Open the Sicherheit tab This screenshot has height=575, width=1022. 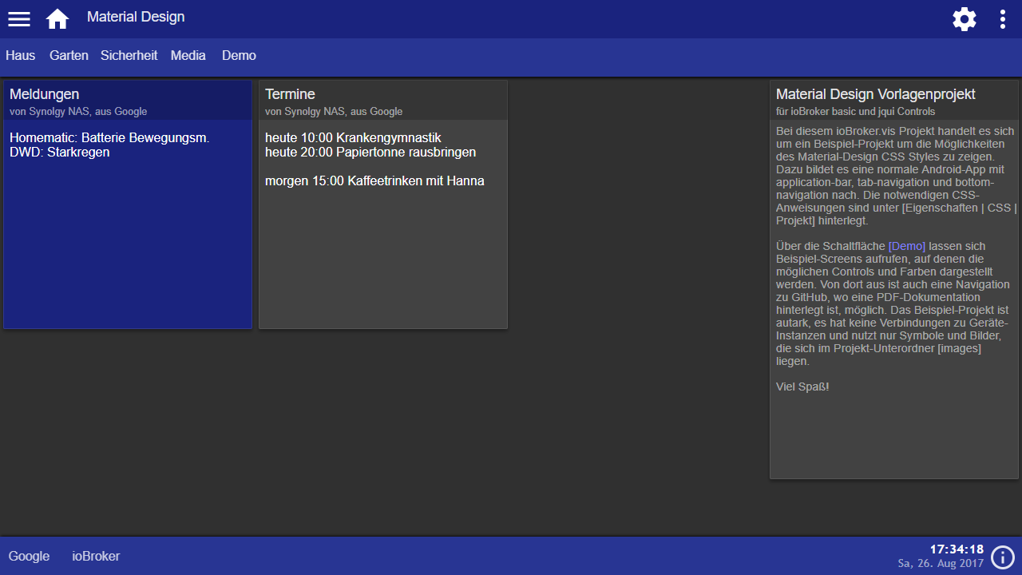coord(129,56)
